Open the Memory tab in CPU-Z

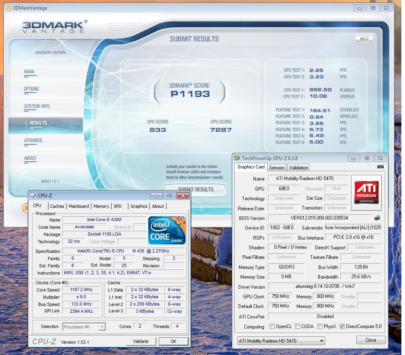(101, 206)
